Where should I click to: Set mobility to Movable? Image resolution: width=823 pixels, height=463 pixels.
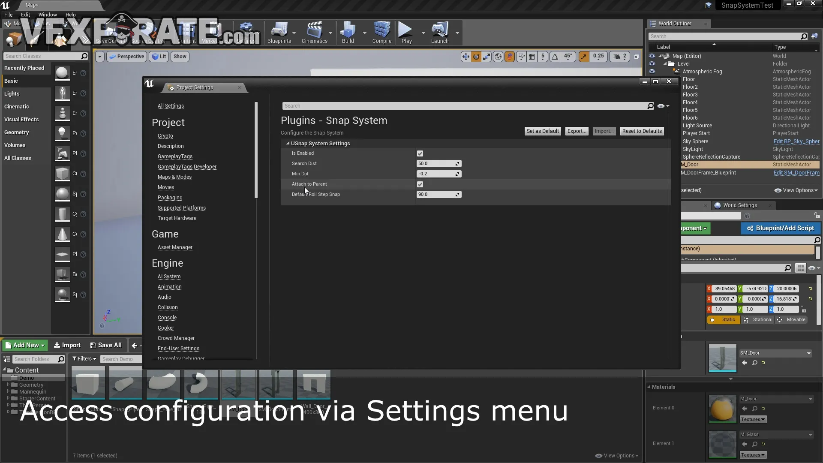[x=792, y=320]
